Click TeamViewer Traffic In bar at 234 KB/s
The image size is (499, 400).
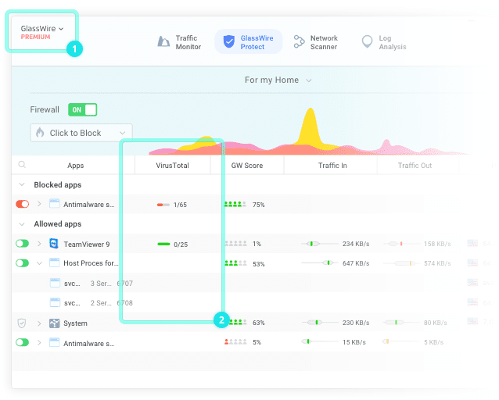pos(320,244)
